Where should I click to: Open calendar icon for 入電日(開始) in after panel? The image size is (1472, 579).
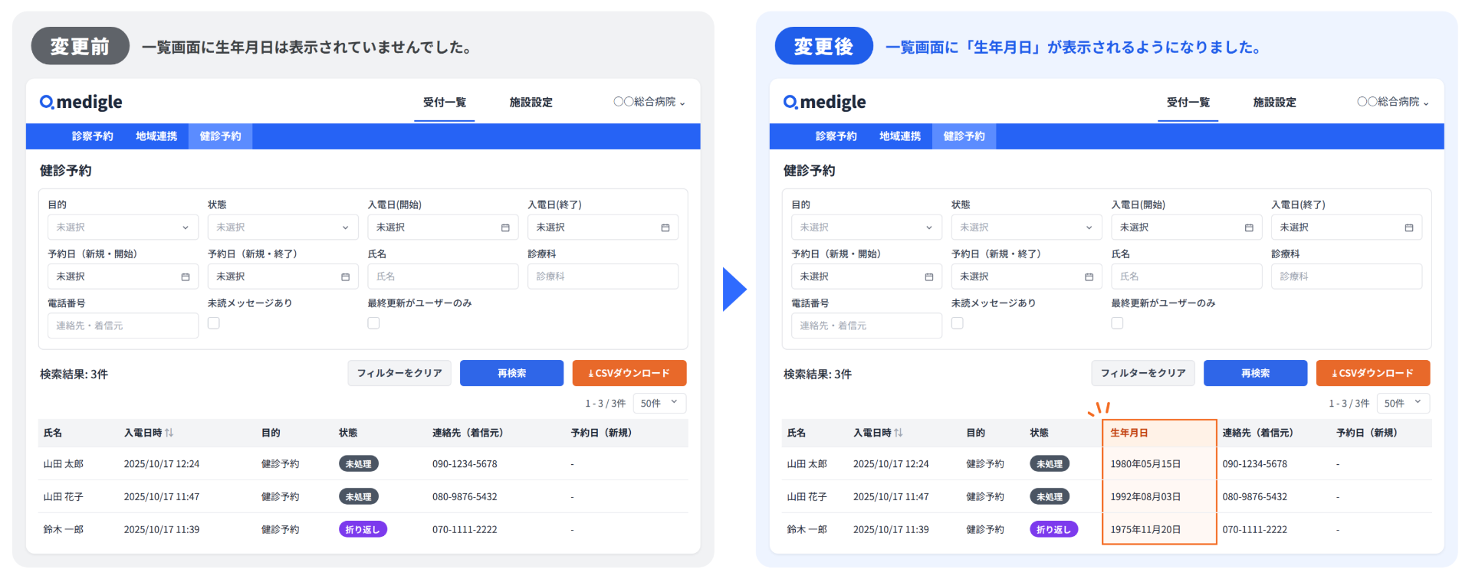(x=1249, y=227)
